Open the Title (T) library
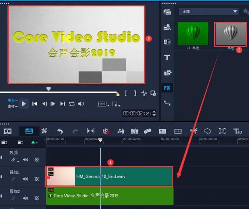The width and height of the screenshot is (249, 209). coord(167,57)
